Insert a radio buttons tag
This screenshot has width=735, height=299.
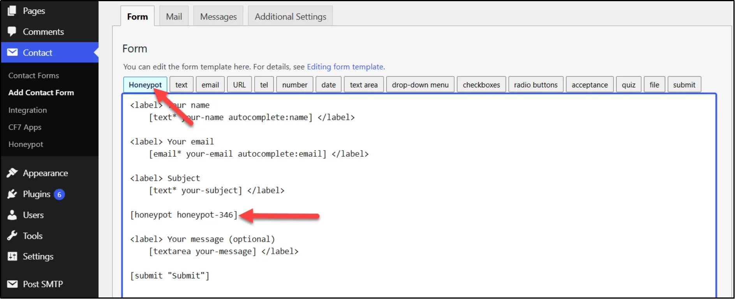click(x=536, y=85)
